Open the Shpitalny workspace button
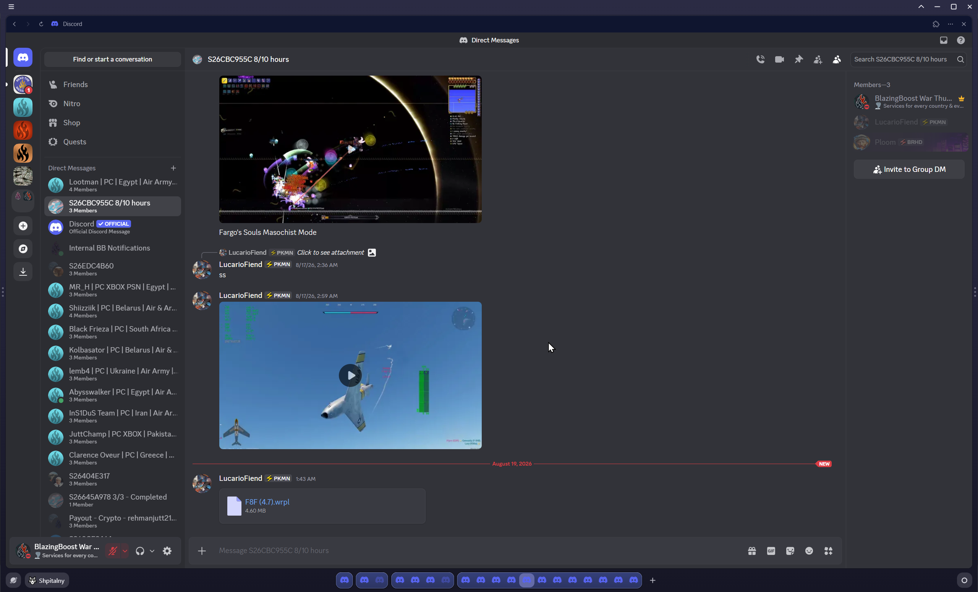Screen dimensions: 978x592 (x=47, y=581)
